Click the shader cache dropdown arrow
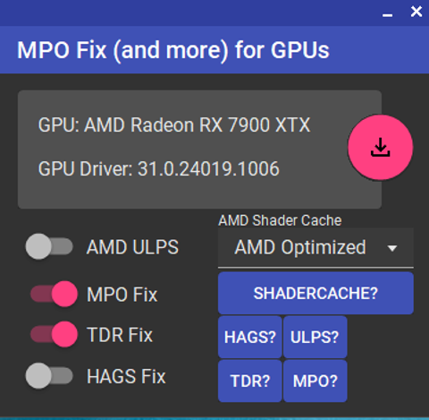 point(392,248)
